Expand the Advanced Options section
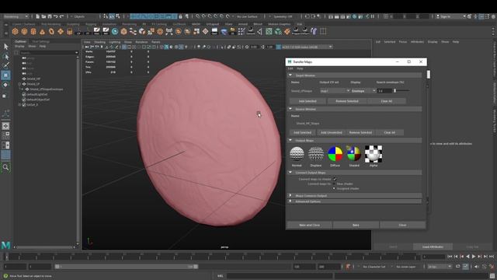Viewport: 497px width, 280px height. pos(290,201)
